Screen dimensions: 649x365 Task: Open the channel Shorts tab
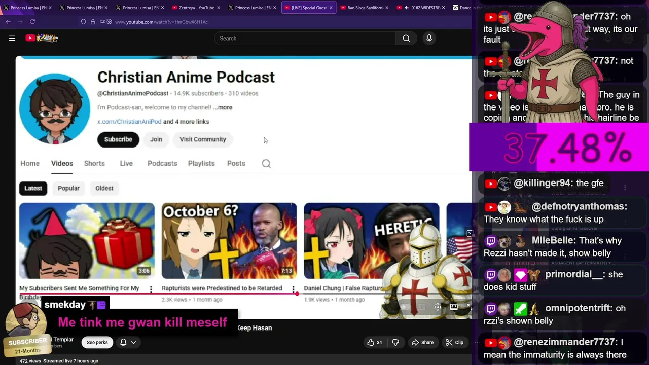tap(94, 163)
